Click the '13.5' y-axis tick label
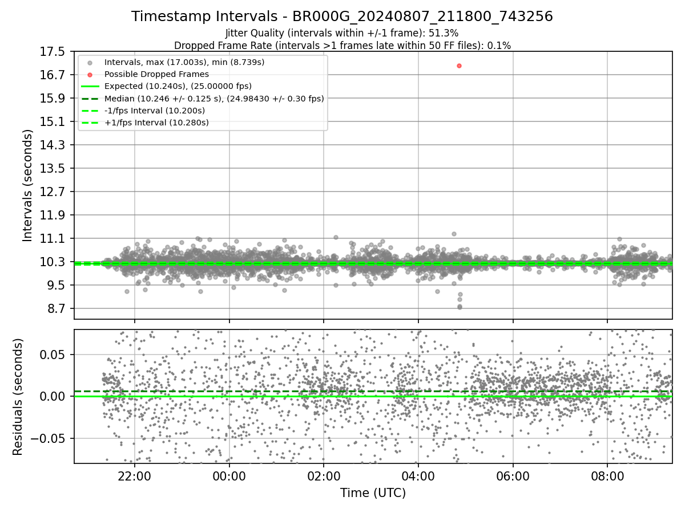Viewport: 685px width, 513px height. point(54,169)
